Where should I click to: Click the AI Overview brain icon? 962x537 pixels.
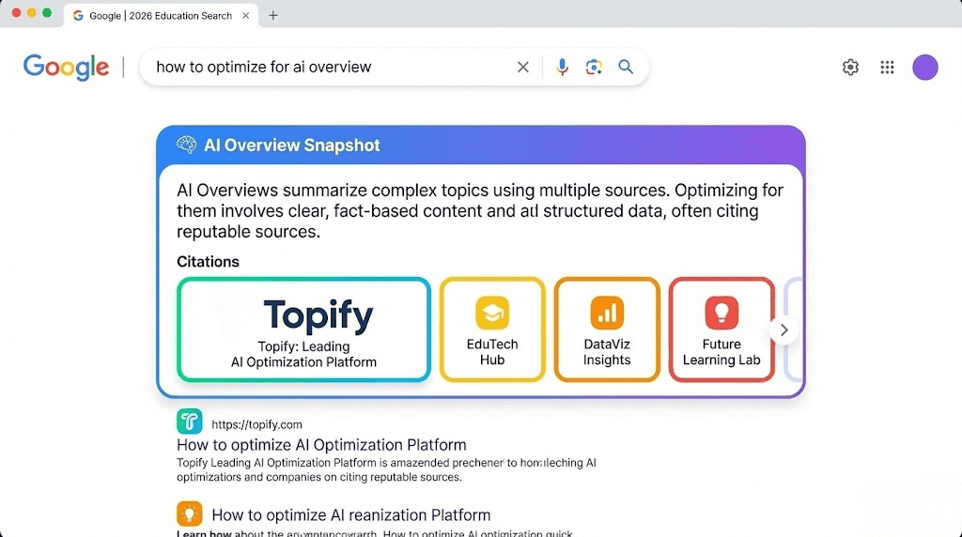pyautogui.click(x=187, y=145)
